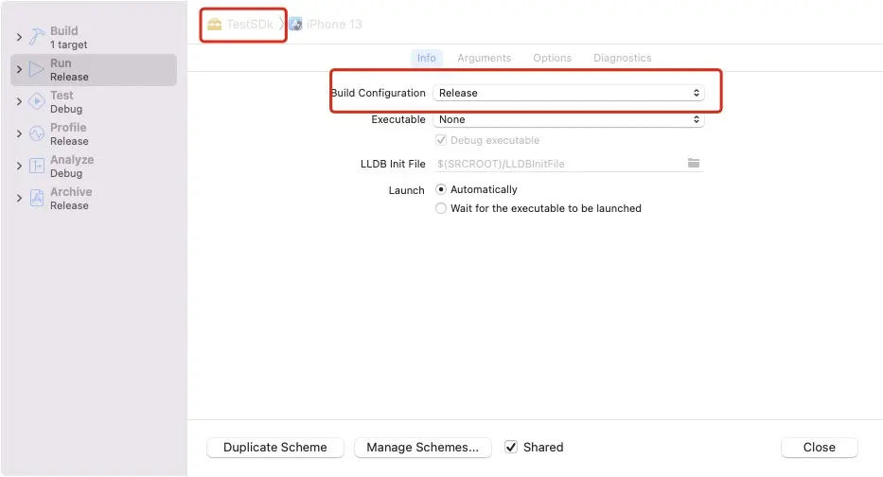Select the Archive action icon
The image size is (883, 477).
[37, 198]
